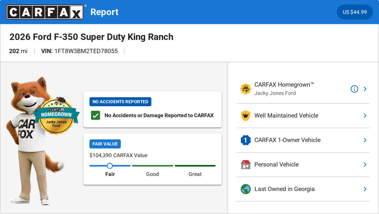This screenshot has width=379, height=214.
Task: Expand the CARFAX Homegrown row chevron
Action: tap(365, 89)
